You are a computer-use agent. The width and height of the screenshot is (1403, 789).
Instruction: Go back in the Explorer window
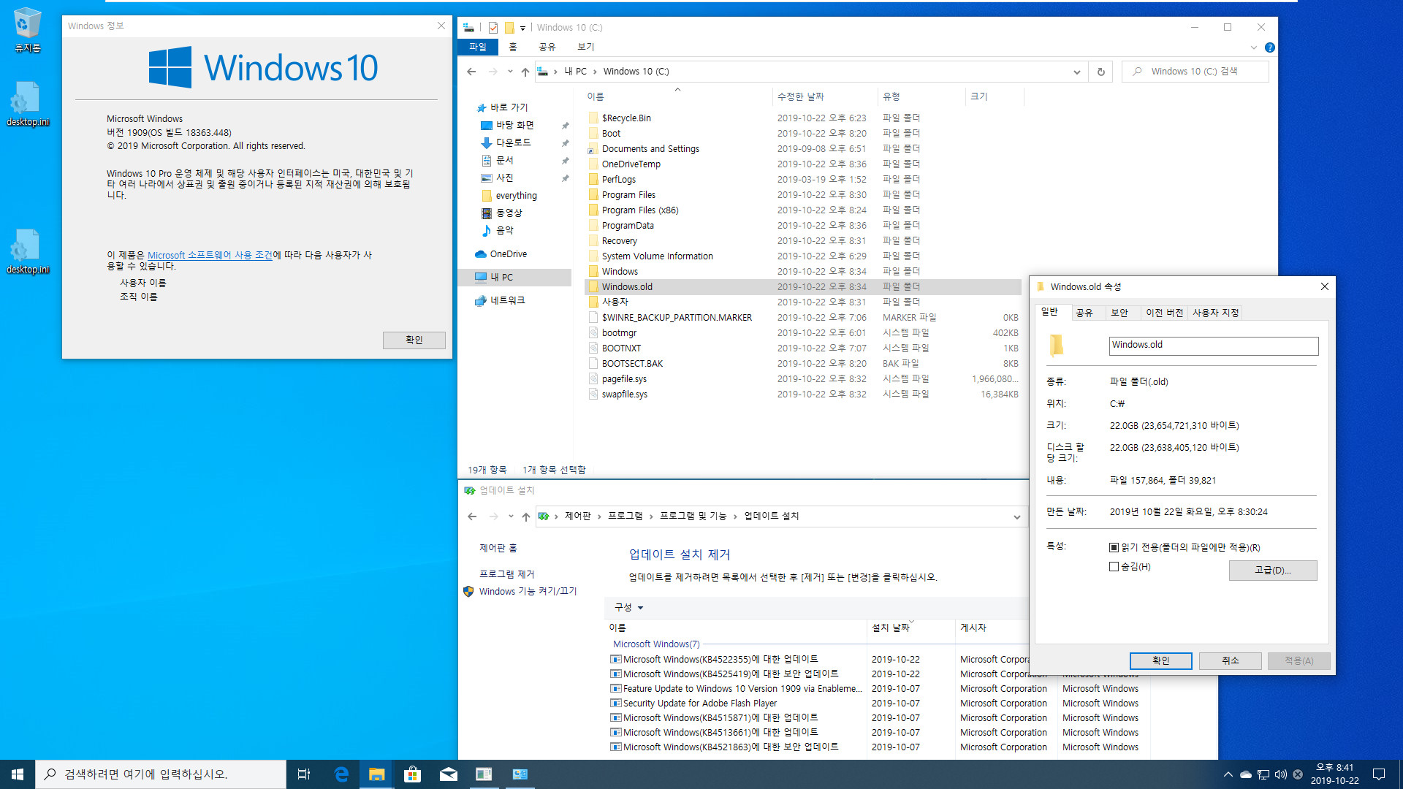pos(471,72)
